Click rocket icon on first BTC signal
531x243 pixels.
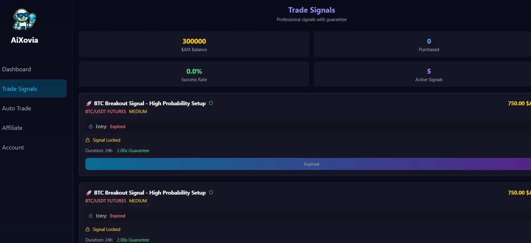[x=89, y=103]
